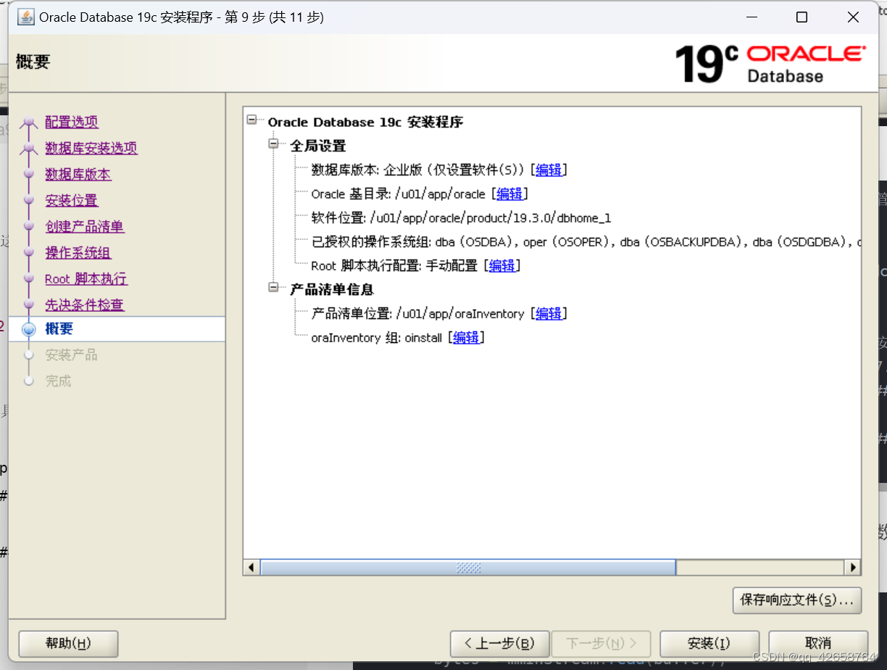Click the Java icon in title bar
Viewport: 887px width, 670px height.
pyautogui.click(x=25, y=17)
